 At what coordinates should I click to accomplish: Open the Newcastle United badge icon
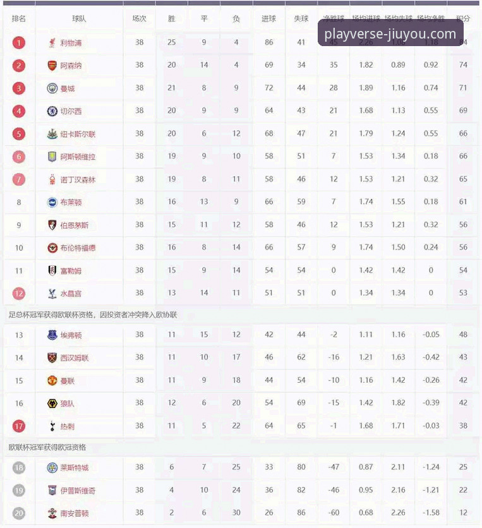(52, 134)
